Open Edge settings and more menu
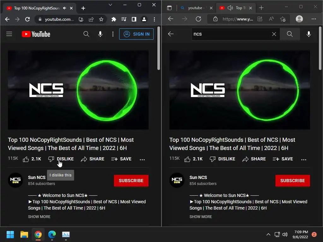The width and height of the screenshot is (323, 242). pyautogui.click(x=314, y=19)
